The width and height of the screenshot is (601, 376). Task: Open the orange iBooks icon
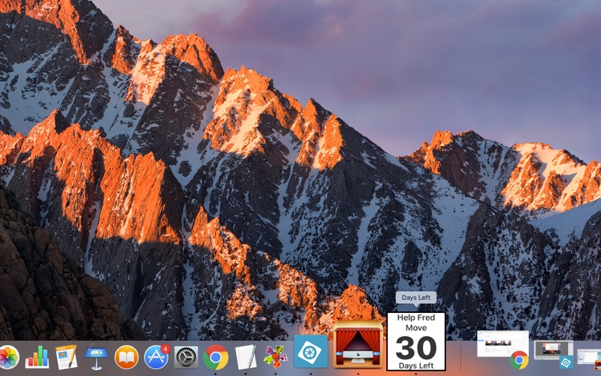(x=126, y=357)
